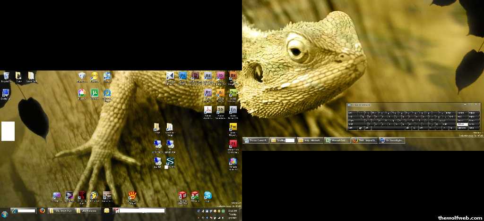Launch Adobe After Effects from the desktop
Screen dimensions: 484x221
208,76
